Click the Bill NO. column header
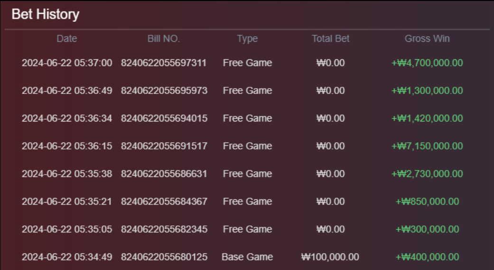Viewport: 494px width, 270px height. (x=164, y=38)
